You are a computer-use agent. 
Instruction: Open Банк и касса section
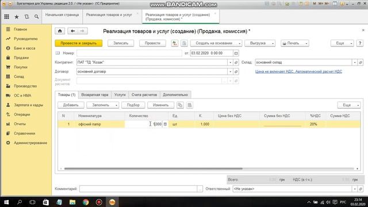pos(24,48)
